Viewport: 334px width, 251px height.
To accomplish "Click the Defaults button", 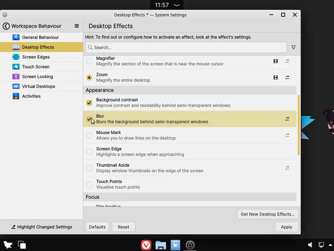I will click(97, 227).
